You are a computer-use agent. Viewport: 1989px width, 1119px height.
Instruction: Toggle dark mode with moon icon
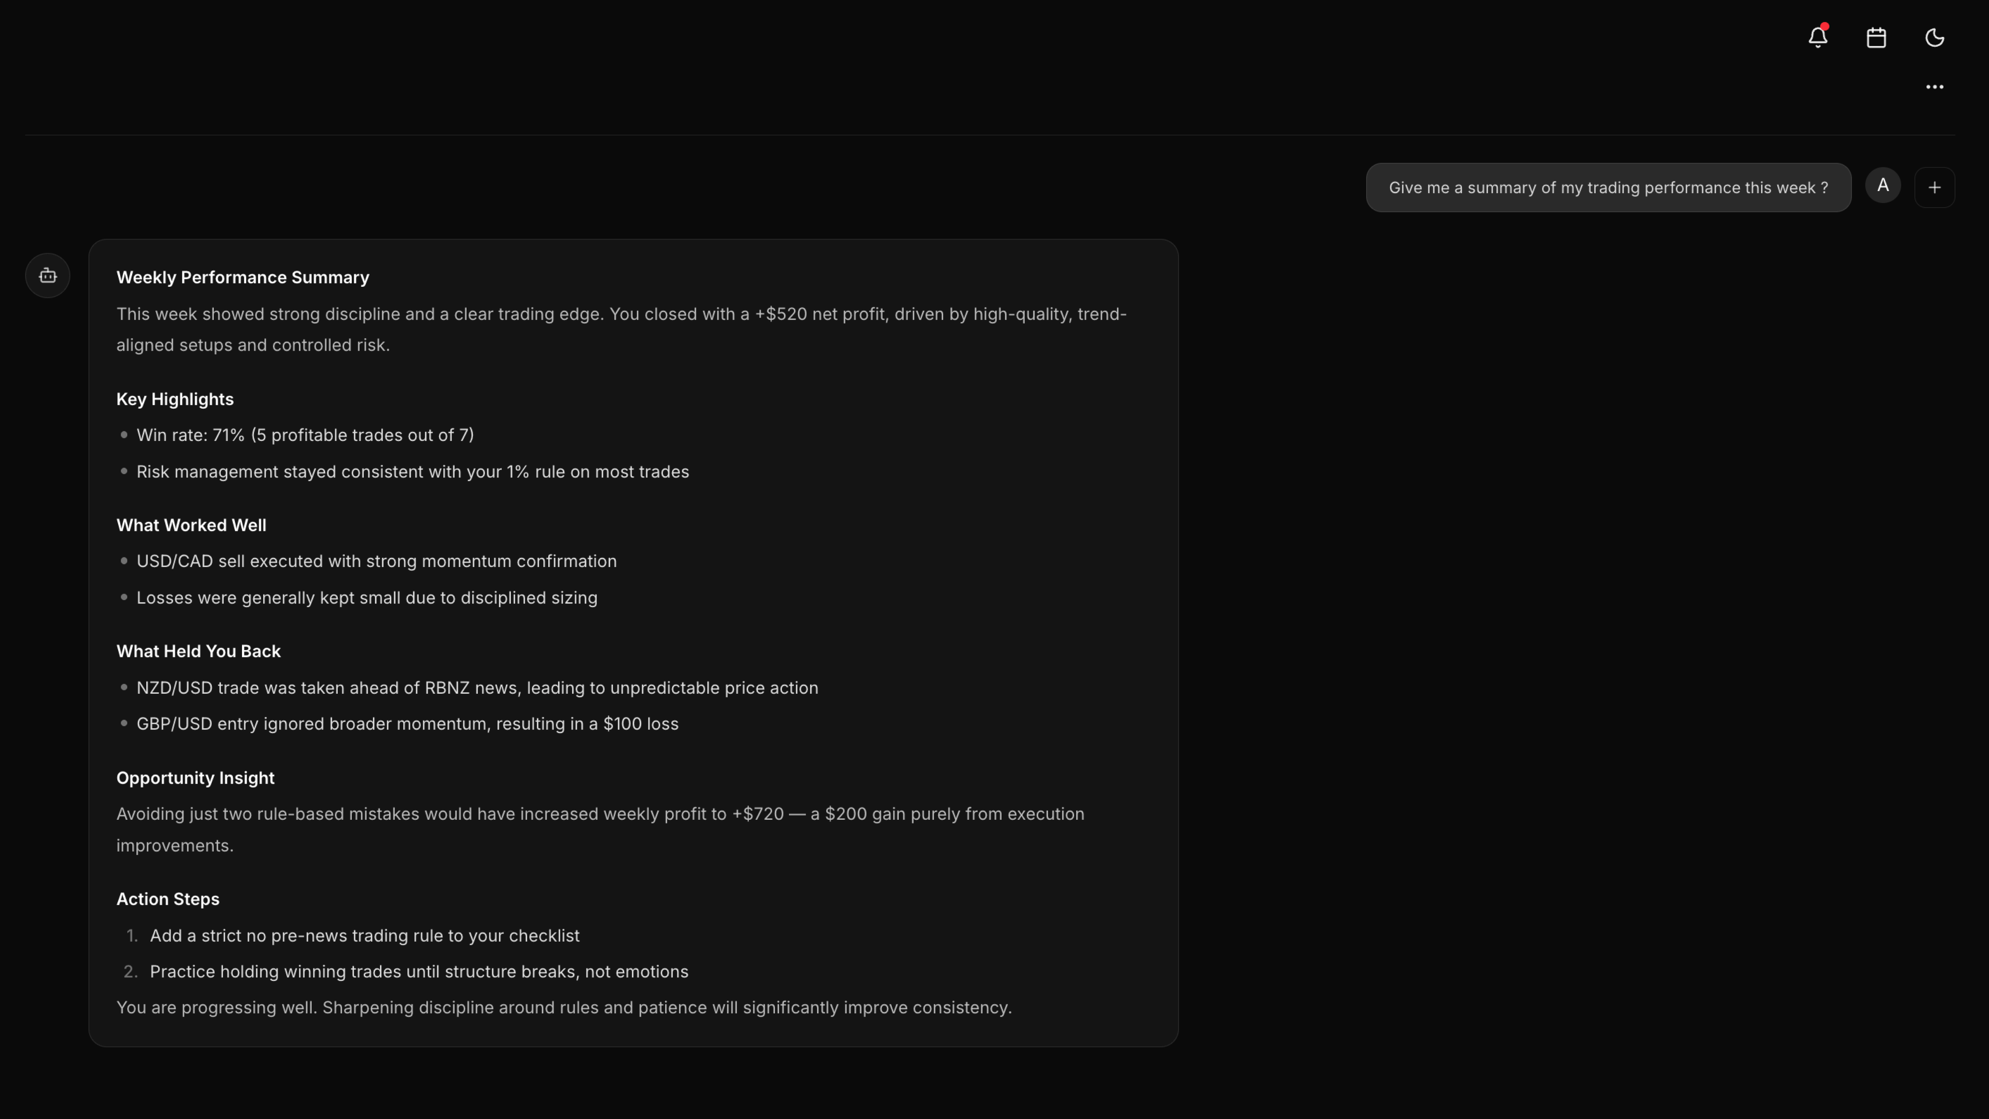point(1934,37)
